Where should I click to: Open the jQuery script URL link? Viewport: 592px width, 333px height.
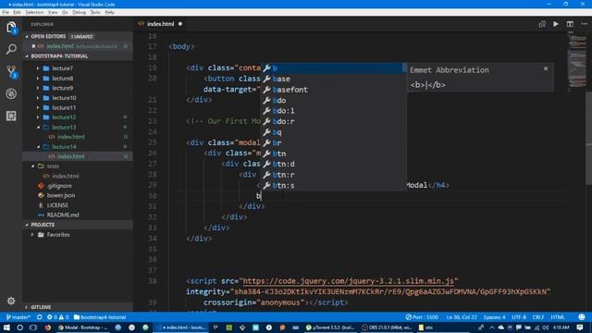click(x=348, y=281)
